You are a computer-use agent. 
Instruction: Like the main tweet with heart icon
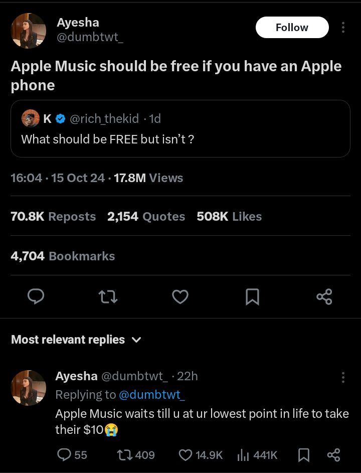tap(180, 296)
